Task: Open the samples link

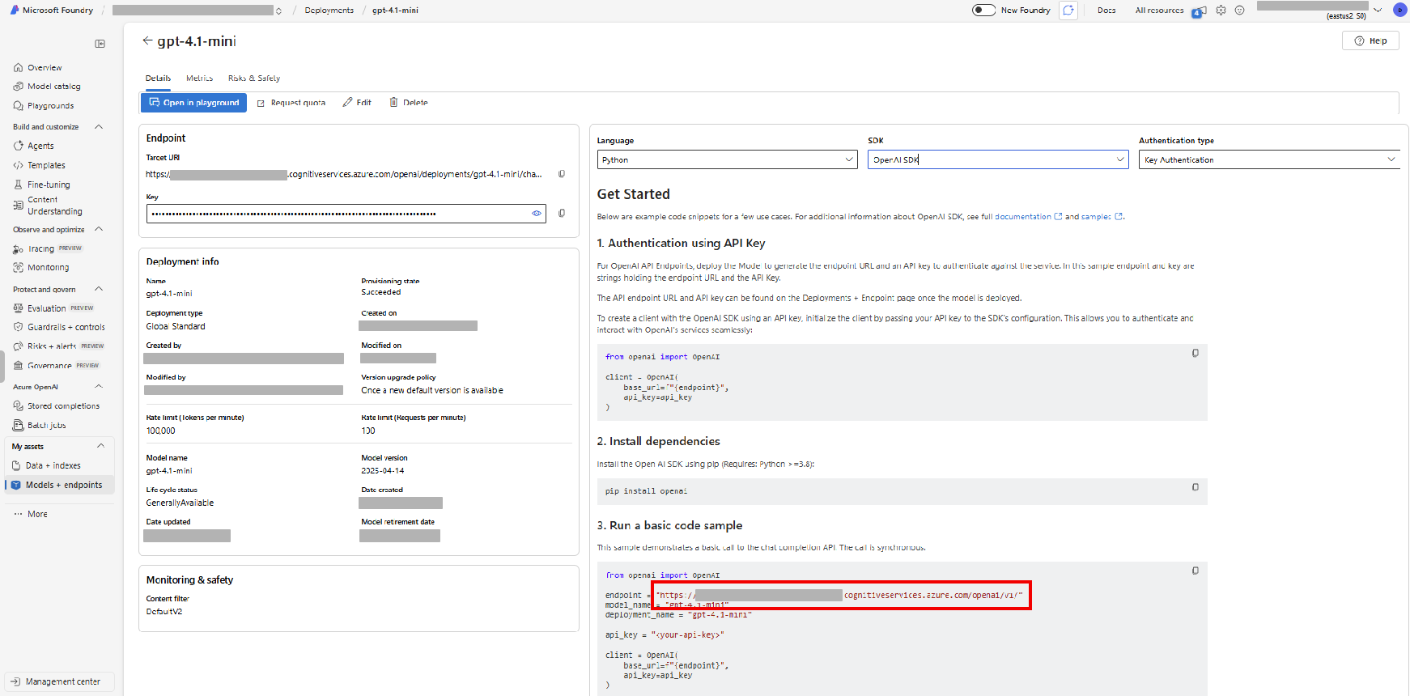Action: point(1102,217)
